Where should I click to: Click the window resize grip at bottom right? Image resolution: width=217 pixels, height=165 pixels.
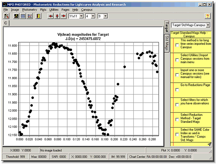pyautogui.click(x=210, y=158)
